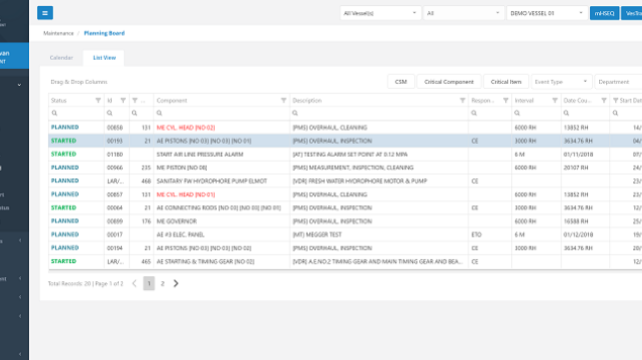
Task: Open the hamburger menu button
Action: click(x=45, y=13)
